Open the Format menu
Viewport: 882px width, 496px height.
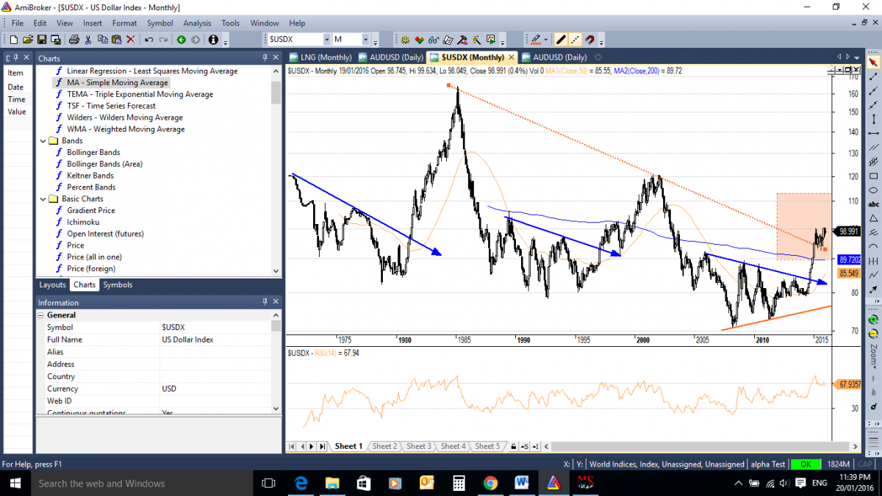pos(124,24)
